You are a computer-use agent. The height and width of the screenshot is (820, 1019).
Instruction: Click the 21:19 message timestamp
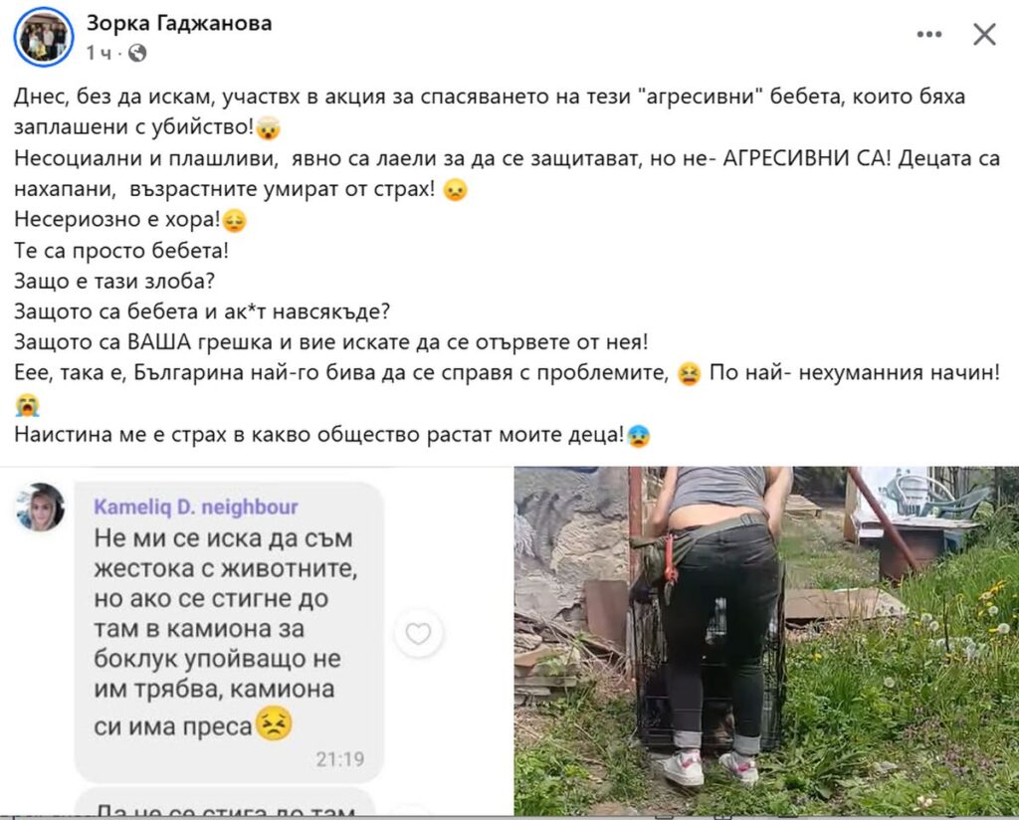pos(340,759)
